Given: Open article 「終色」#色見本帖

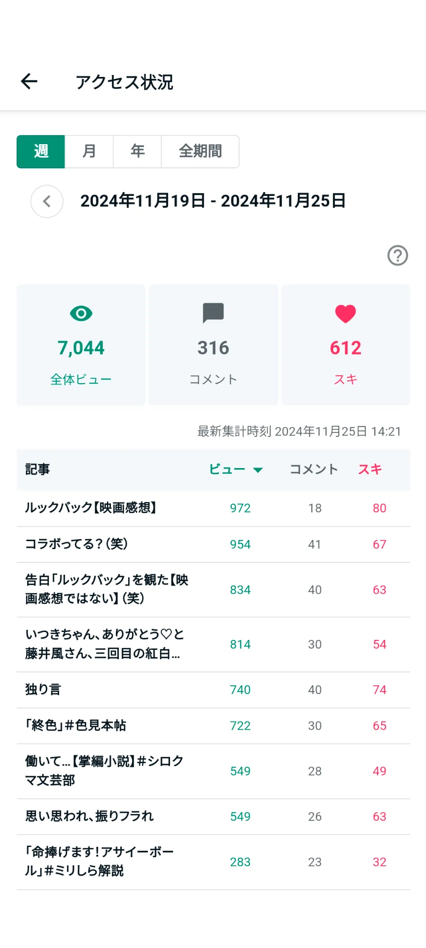Looking at the screenshot, I should tap(213, 726).
